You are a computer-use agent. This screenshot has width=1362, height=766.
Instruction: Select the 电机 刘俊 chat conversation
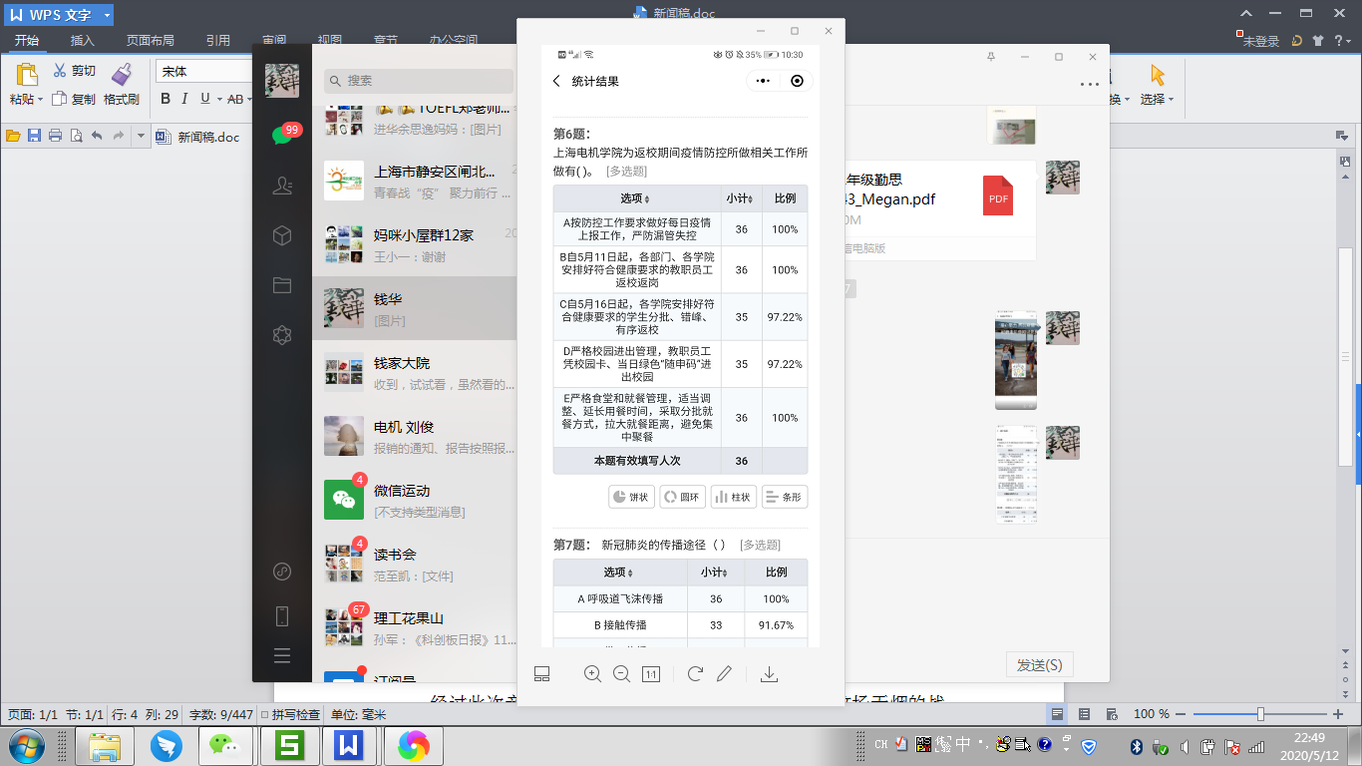pos(414,437)
